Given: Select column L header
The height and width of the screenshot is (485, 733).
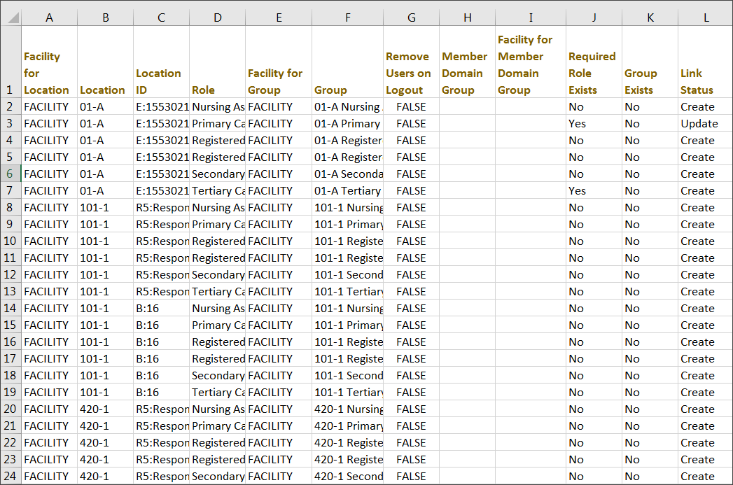Looking at the screenshot, I should [x=706, y=17].
